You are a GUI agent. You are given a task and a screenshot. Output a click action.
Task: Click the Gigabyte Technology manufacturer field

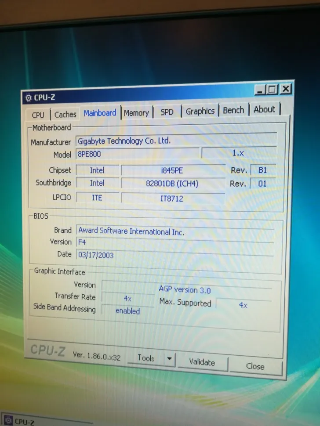point(176,140)
